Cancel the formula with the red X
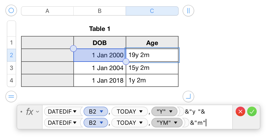 coord(240,112)
